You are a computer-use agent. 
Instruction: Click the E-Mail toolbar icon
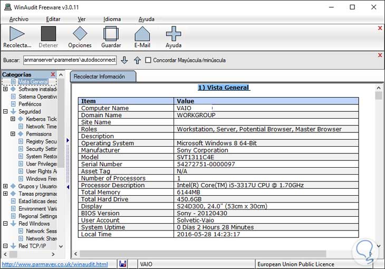pyautogui.click(x=142, y=34)
